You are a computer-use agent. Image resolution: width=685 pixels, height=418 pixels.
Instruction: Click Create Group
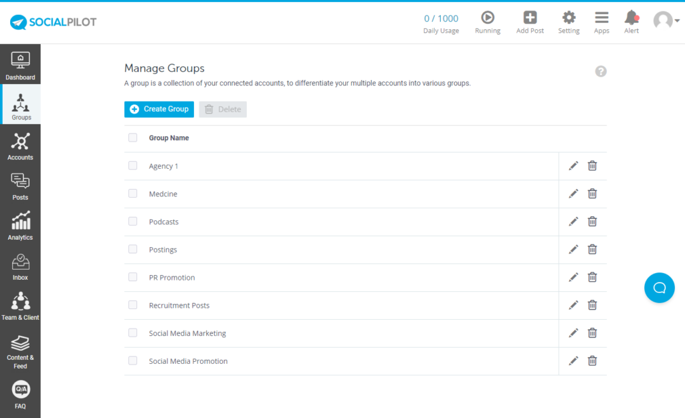[x=159, y=108]
